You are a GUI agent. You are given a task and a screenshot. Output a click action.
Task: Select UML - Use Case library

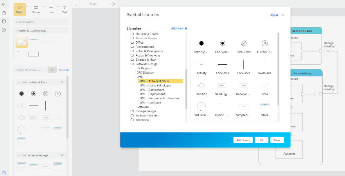coord(150,103)
